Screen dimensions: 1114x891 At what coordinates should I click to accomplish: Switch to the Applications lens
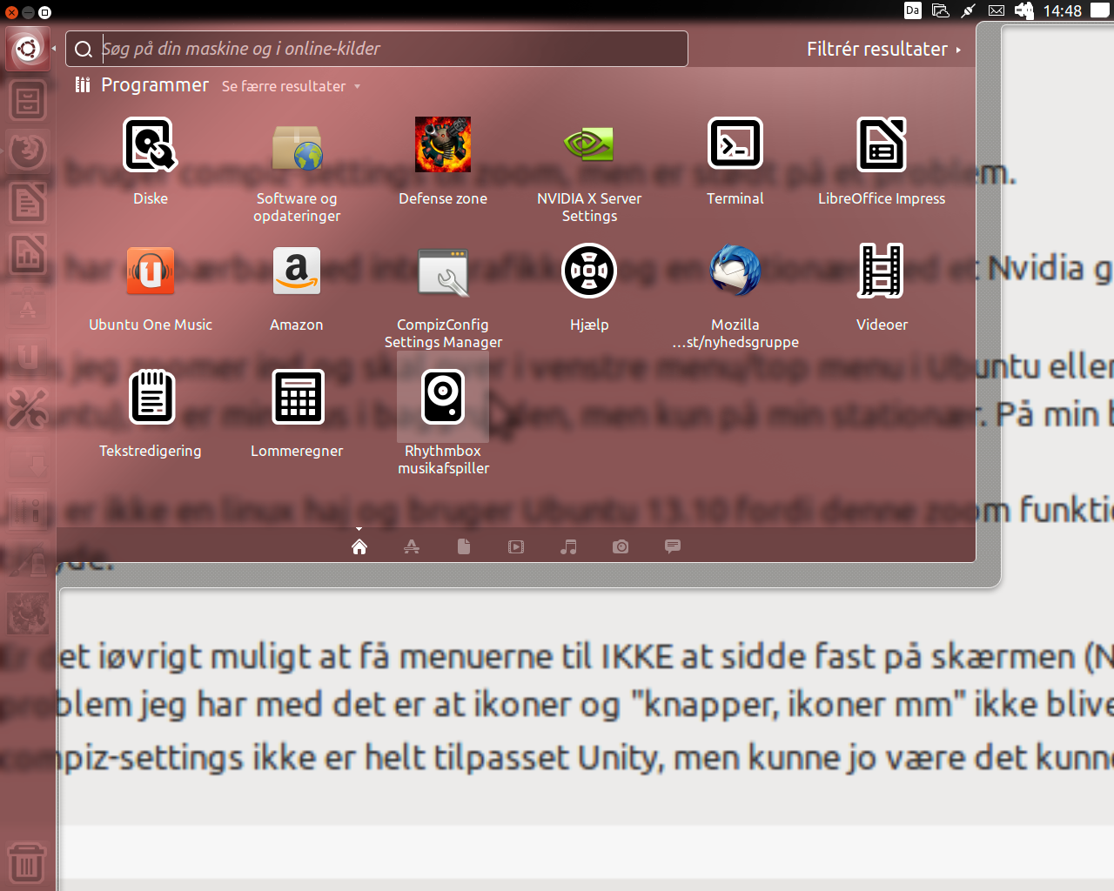(x=412, y=546)
